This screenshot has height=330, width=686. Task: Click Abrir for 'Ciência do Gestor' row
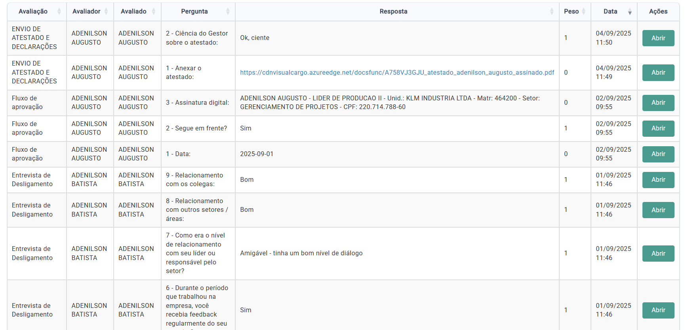pyautogui.click(x=658, y=38)
